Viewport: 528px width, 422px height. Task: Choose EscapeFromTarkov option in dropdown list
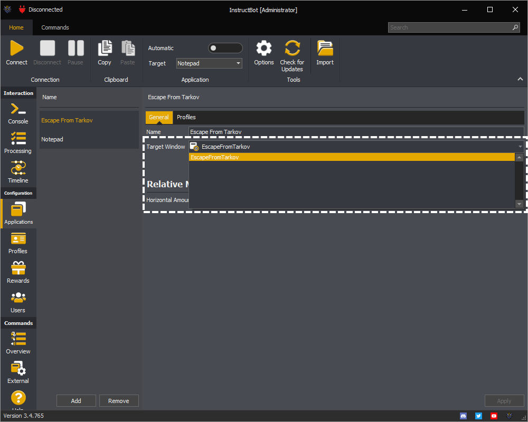point(352,157)
